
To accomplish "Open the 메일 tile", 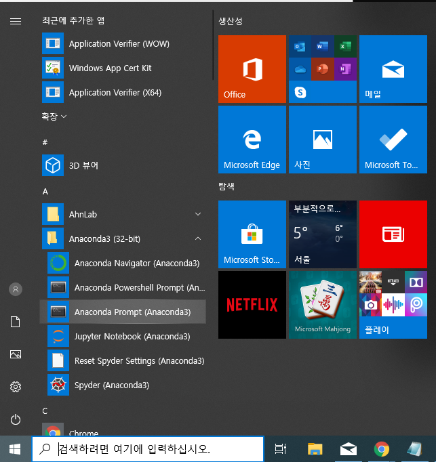I will (393, 69).
